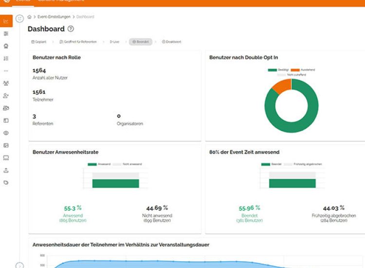Click the tag icon in sidebar
This screenshot has width=365, height=268.
coord(6,182)
